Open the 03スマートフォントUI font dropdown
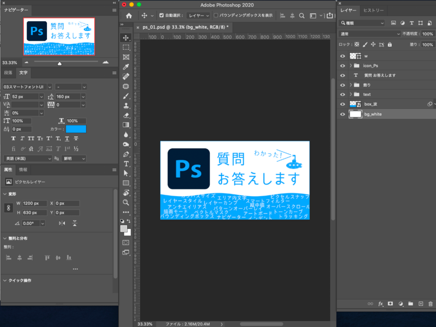436x327 pixels. coord(27,87)
